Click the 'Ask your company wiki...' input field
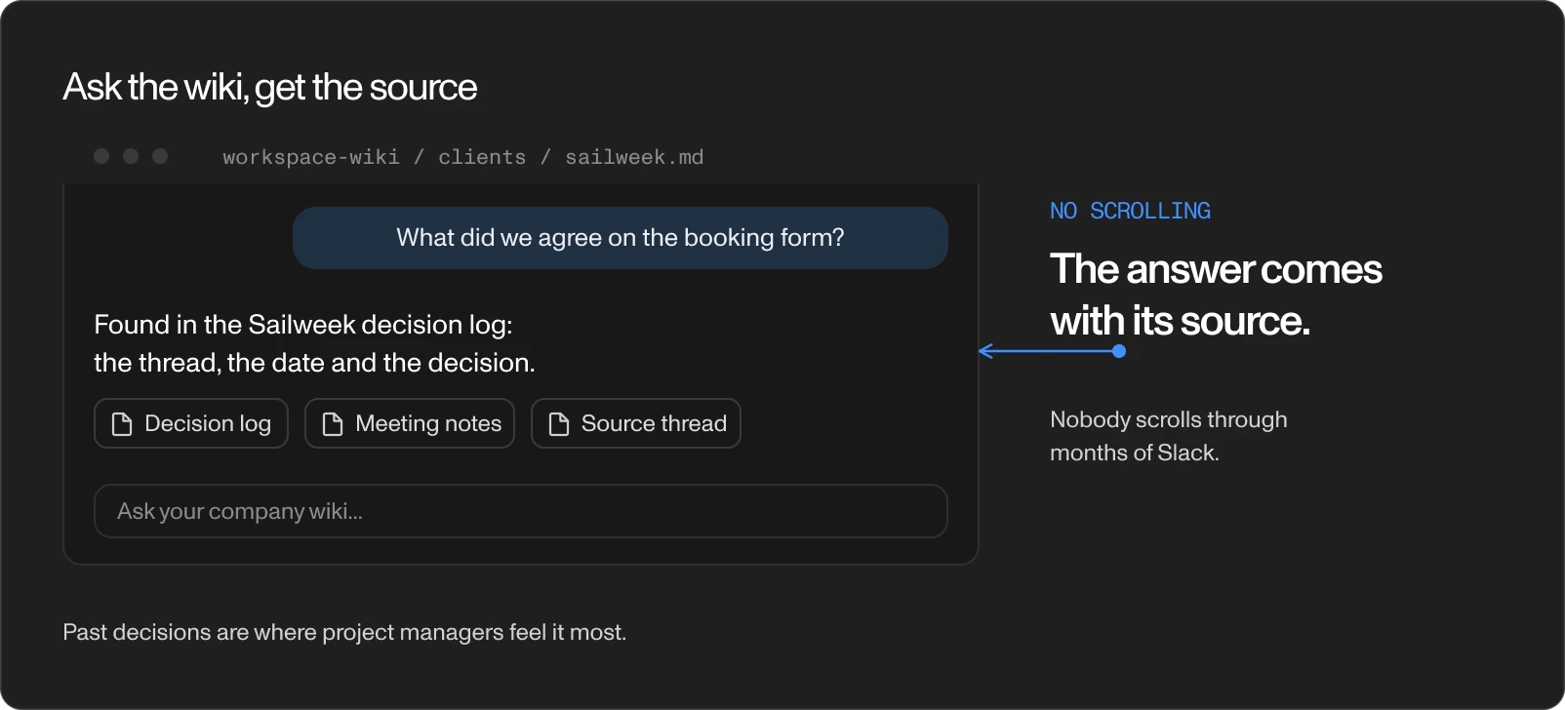The height and width of the screenshot is (710, 1565). 521,511
